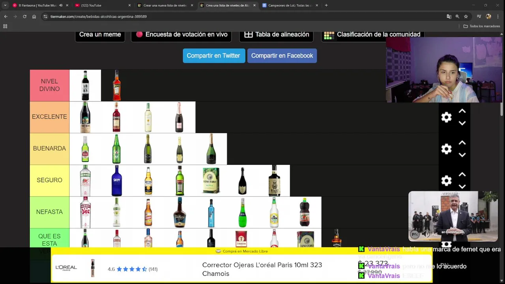The height and width of the screenshot is (284, 505).
Task: Open the media controls icon in toolbar
Action: 479,17
